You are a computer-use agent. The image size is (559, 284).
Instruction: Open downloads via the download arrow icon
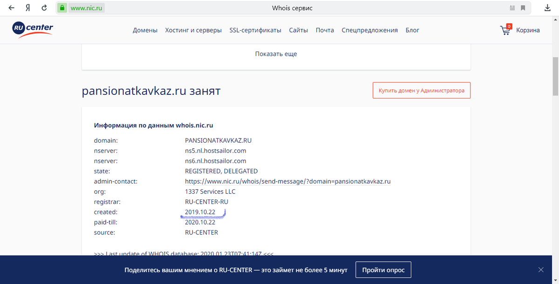548,8
